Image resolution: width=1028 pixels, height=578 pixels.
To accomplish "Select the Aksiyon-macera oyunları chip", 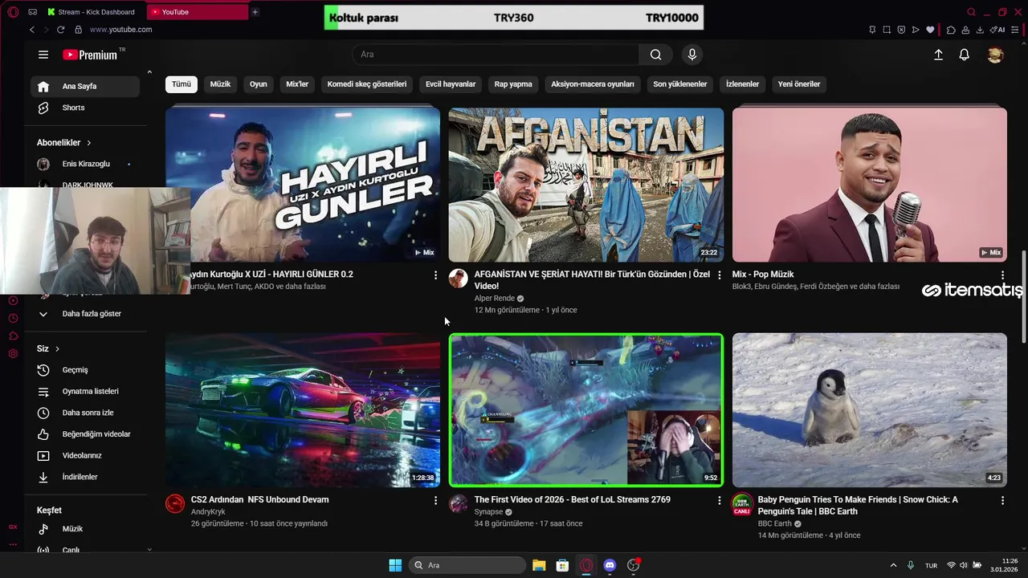I will coord(593,84).
